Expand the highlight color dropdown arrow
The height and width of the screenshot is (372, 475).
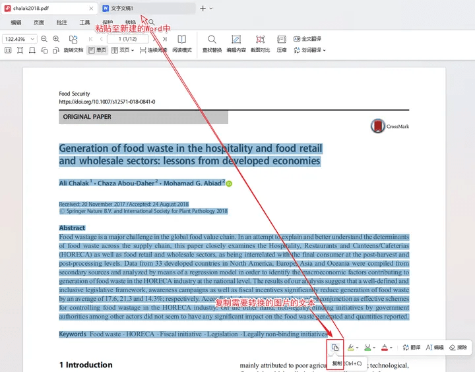pyautogui.click(x=357, y=348)
